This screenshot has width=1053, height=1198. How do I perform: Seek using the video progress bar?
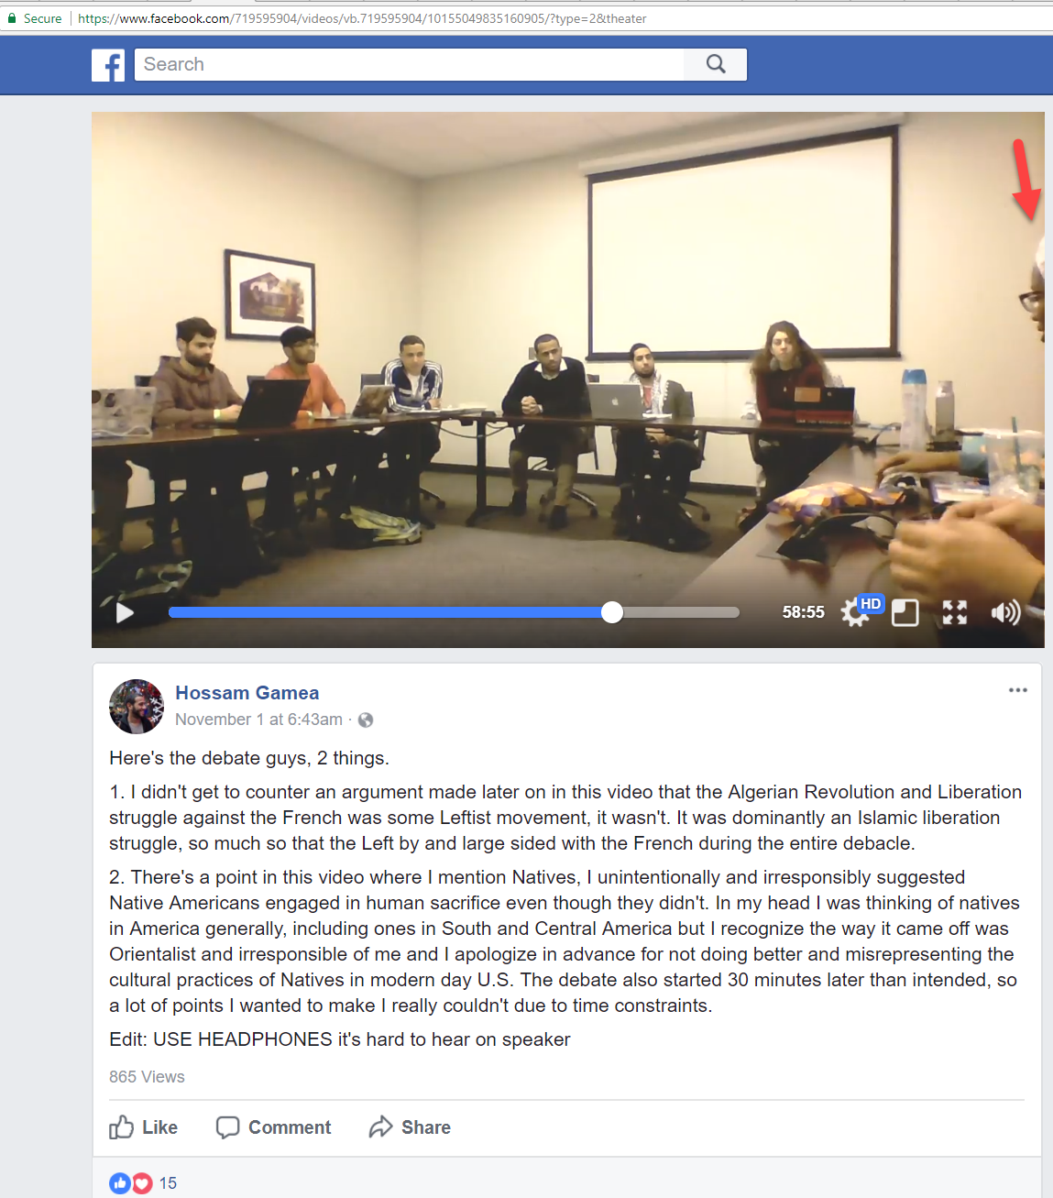454,612
